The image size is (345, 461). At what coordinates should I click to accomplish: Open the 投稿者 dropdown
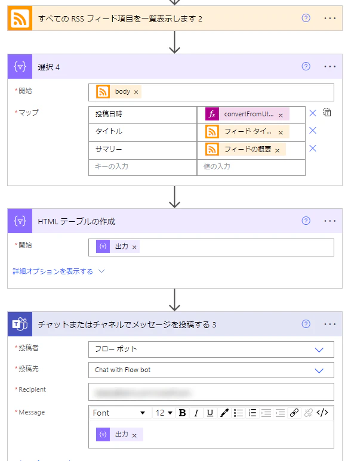point(211,349)
